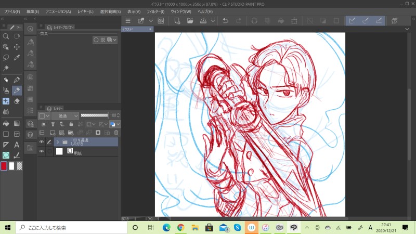This screenshot has width=416, height=234.
Task: Click the Undo arrow in command bar
Action: coord(226,21)
